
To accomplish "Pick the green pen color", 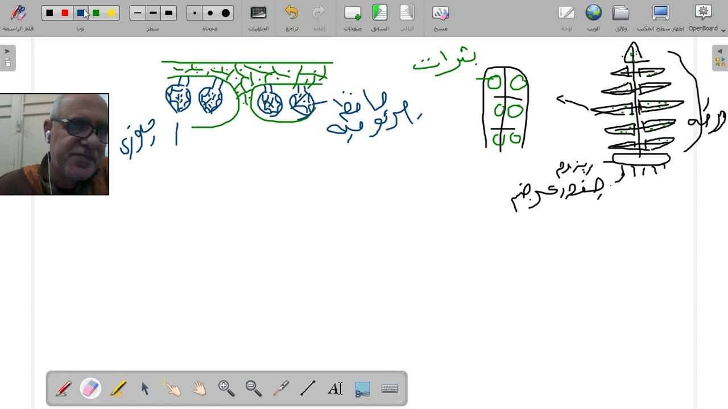I will [96, 13].
